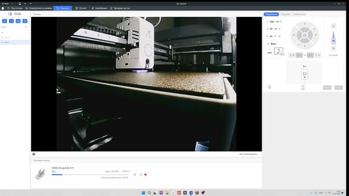Move print head down on the jog dial
349x196 pixels.
point(305,46)
